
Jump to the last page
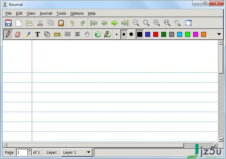(x=125, y=23)
